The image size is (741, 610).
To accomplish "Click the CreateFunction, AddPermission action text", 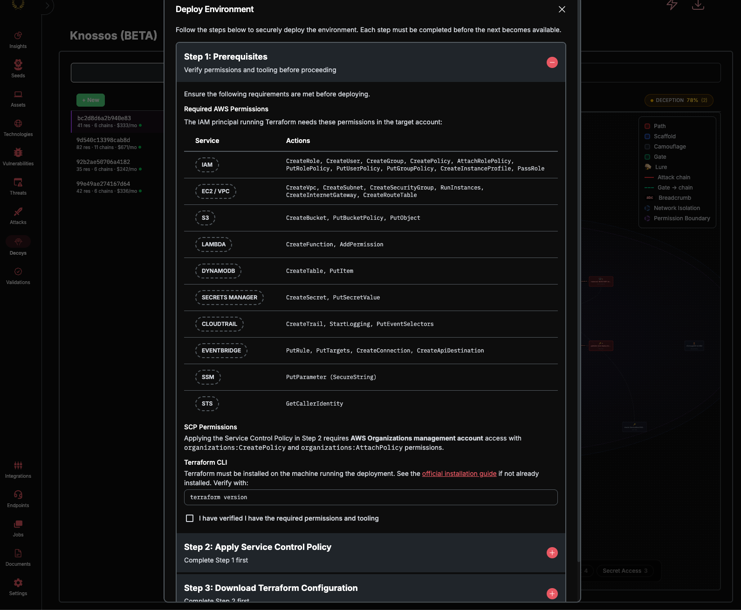I will 335,244.
